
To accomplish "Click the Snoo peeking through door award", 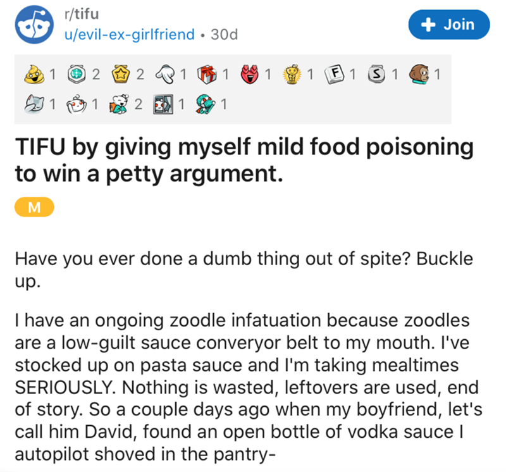I will point(163,104).
